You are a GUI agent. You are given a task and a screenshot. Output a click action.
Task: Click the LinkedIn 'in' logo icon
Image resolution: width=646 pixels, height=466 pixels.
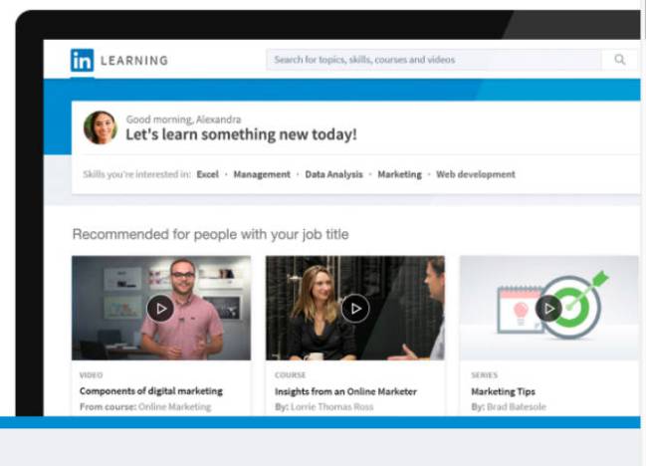click(82, 60)
